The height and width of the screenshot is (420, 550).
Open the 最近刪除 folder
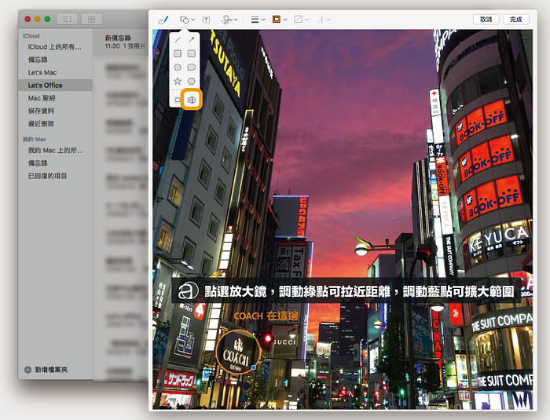(56, 124)
